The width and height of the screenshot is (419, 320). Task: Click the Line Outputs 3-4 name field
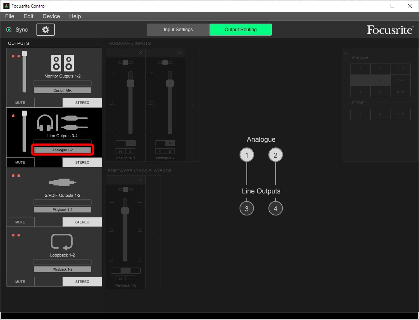pyautogui.click(x=62, y=143)
